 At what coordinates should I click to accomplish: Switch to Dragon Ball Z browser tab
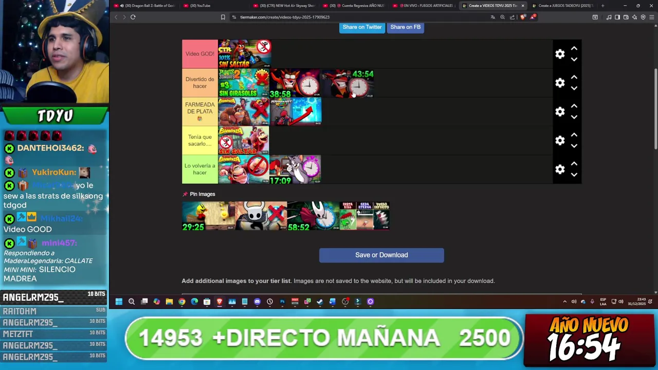point(144,6)
